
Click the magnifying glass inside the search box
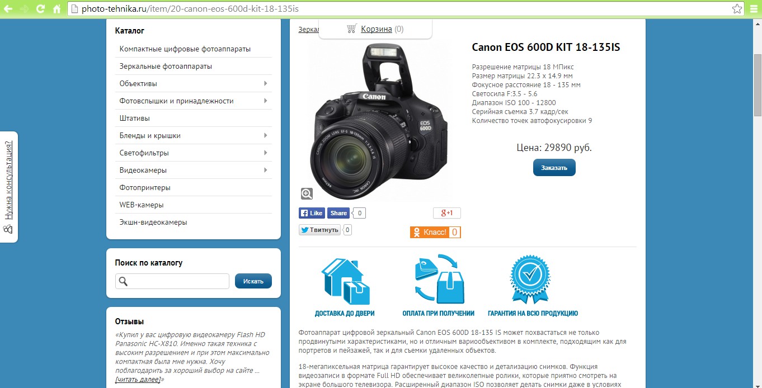[x=123, y=280]
